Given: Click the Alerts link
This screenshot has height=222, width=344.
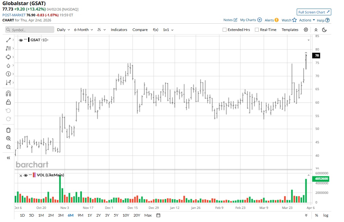Looking at the screenshot, I should point(269,20).
